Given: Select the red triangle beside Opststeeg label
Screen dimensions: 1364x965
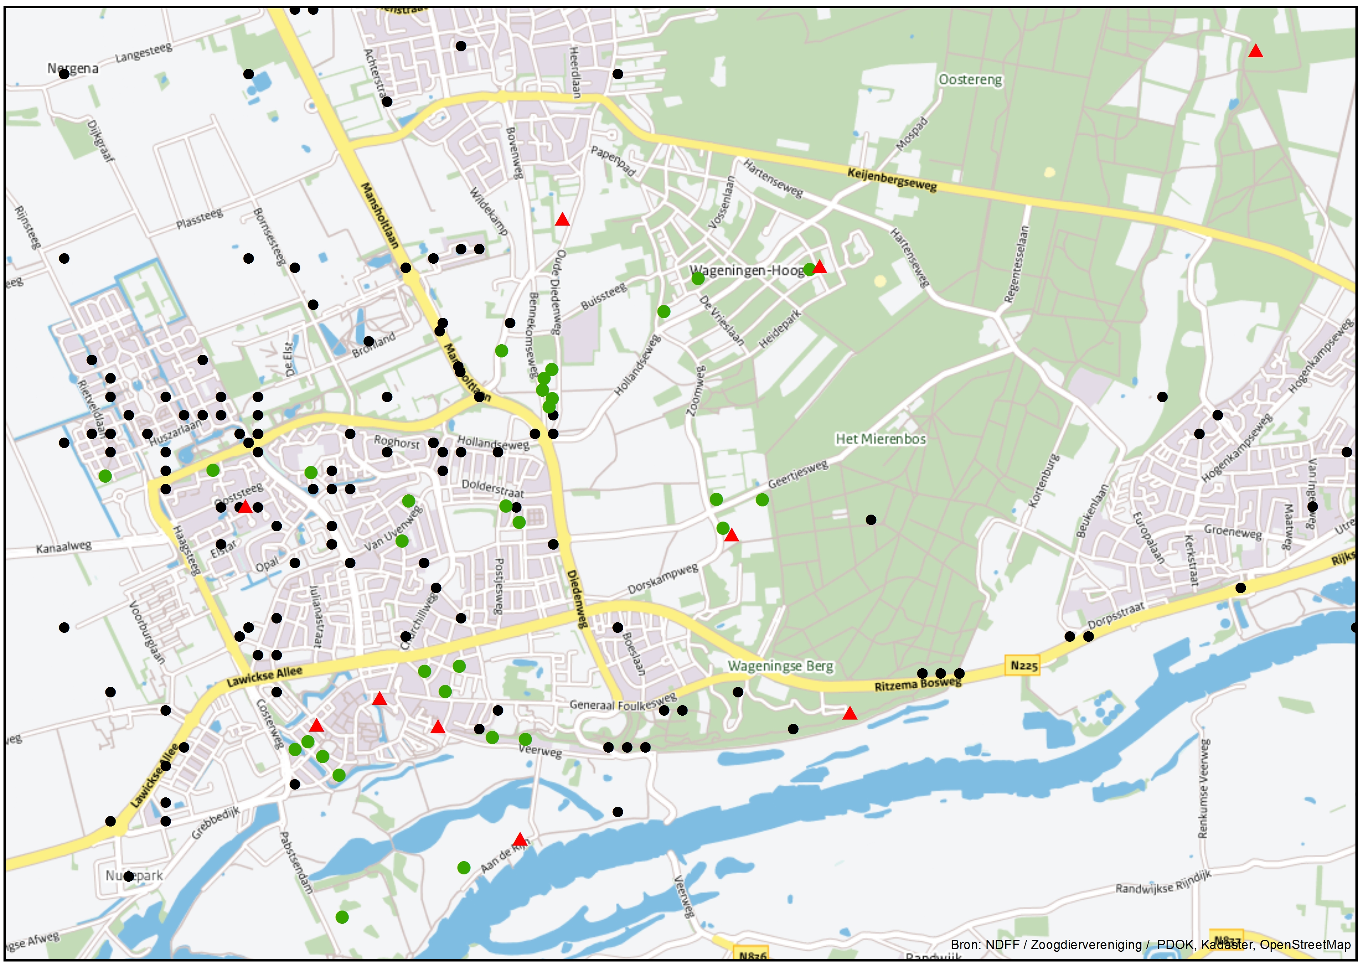Looking at the screenshot, I should tap(245, 507).
